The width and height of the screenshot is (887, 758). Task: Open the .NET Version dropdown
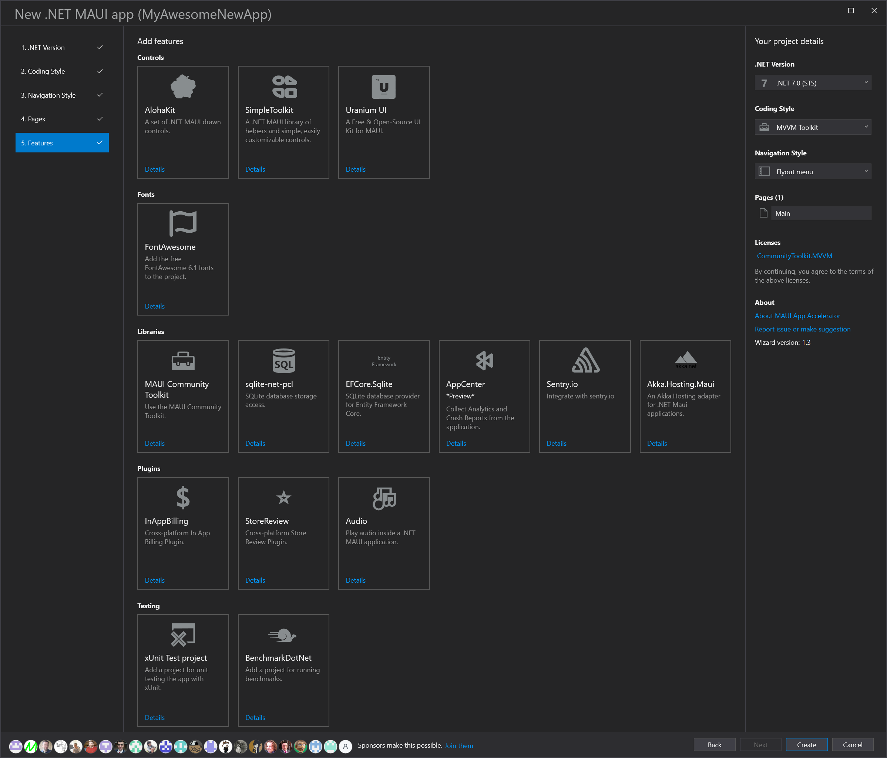pos(813,83)
